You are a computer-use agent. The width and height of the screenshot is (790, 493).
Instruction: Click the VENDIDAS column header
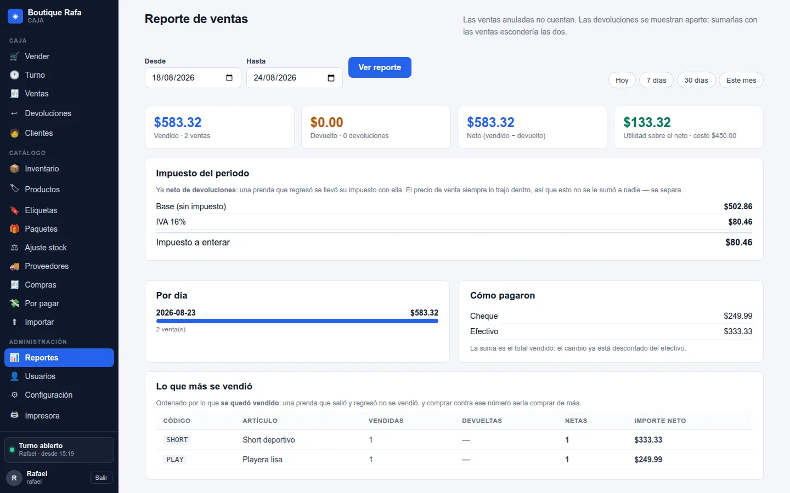point(386,421)
